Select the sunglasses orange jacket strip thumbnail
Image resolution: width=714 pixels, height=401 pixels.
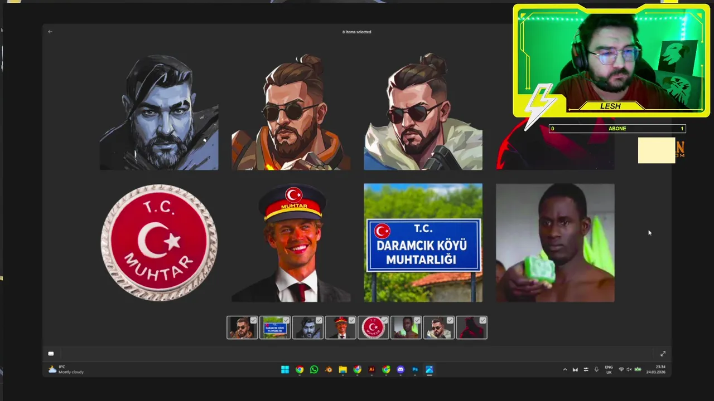coord(242,328)
